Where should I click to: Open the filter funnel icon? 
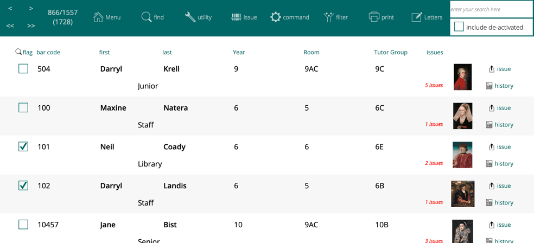point(328,17)
